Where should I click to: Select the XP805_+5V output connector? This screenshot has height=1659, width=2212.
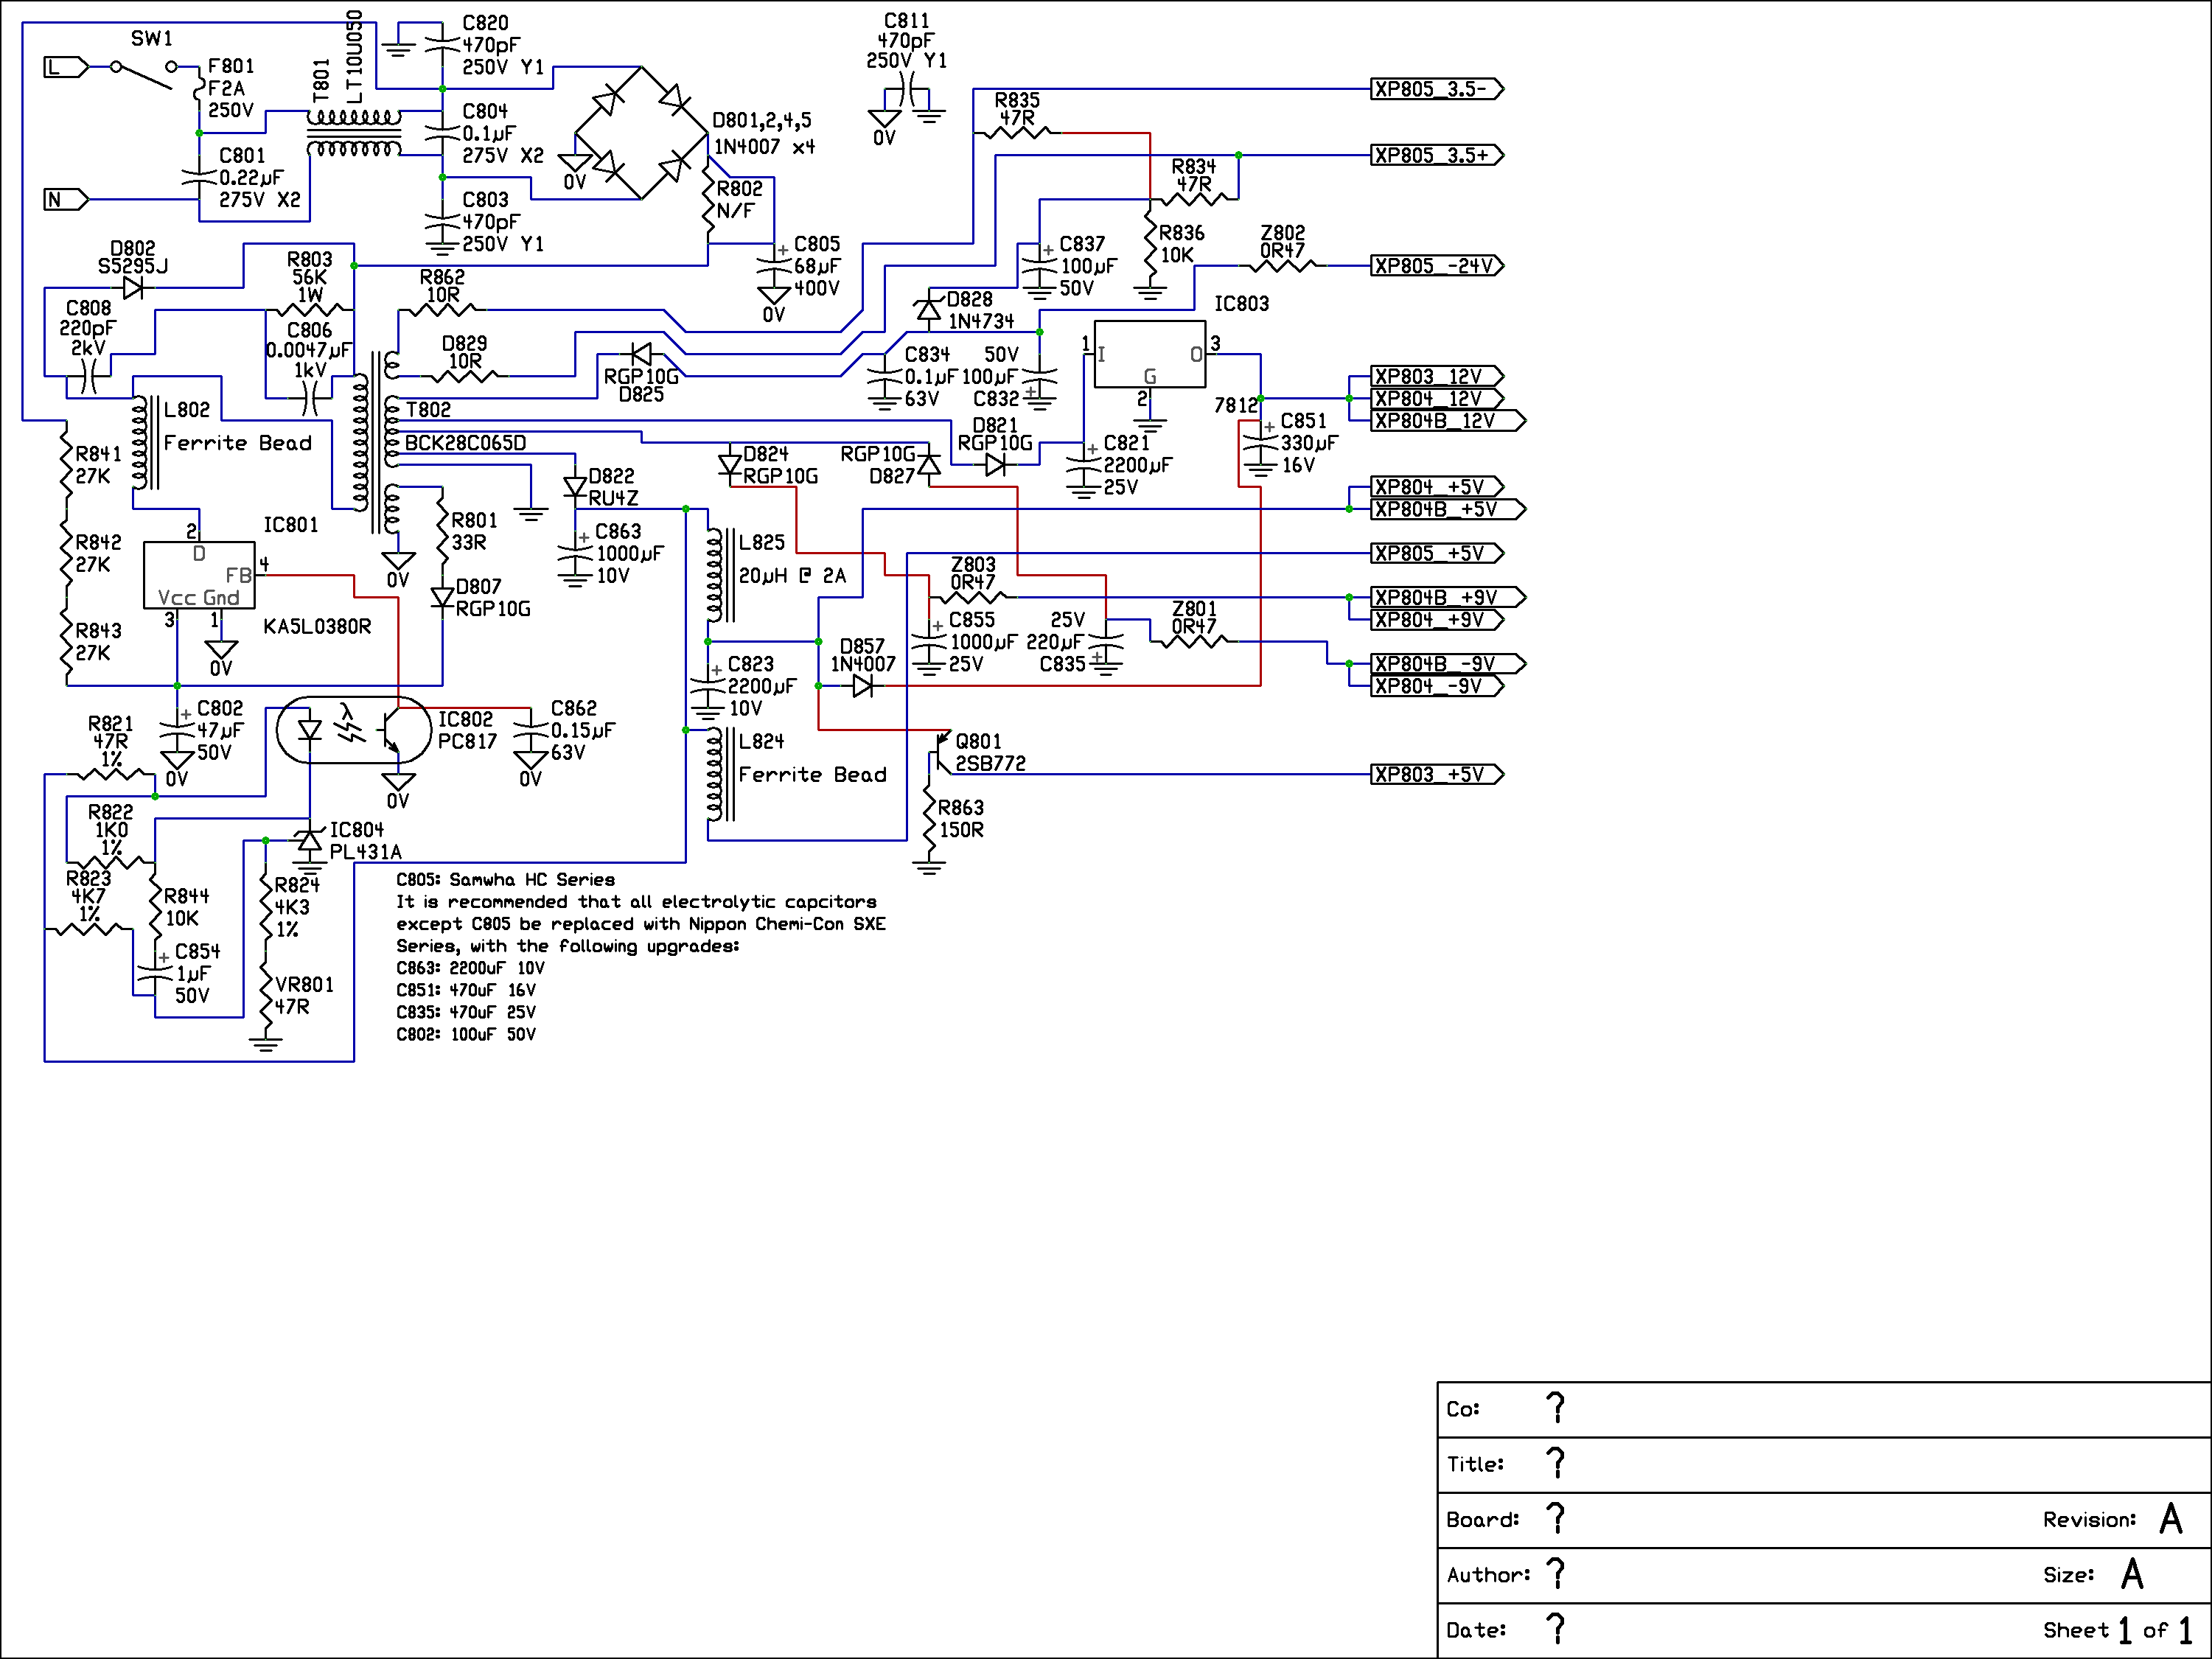(1437, 553)
